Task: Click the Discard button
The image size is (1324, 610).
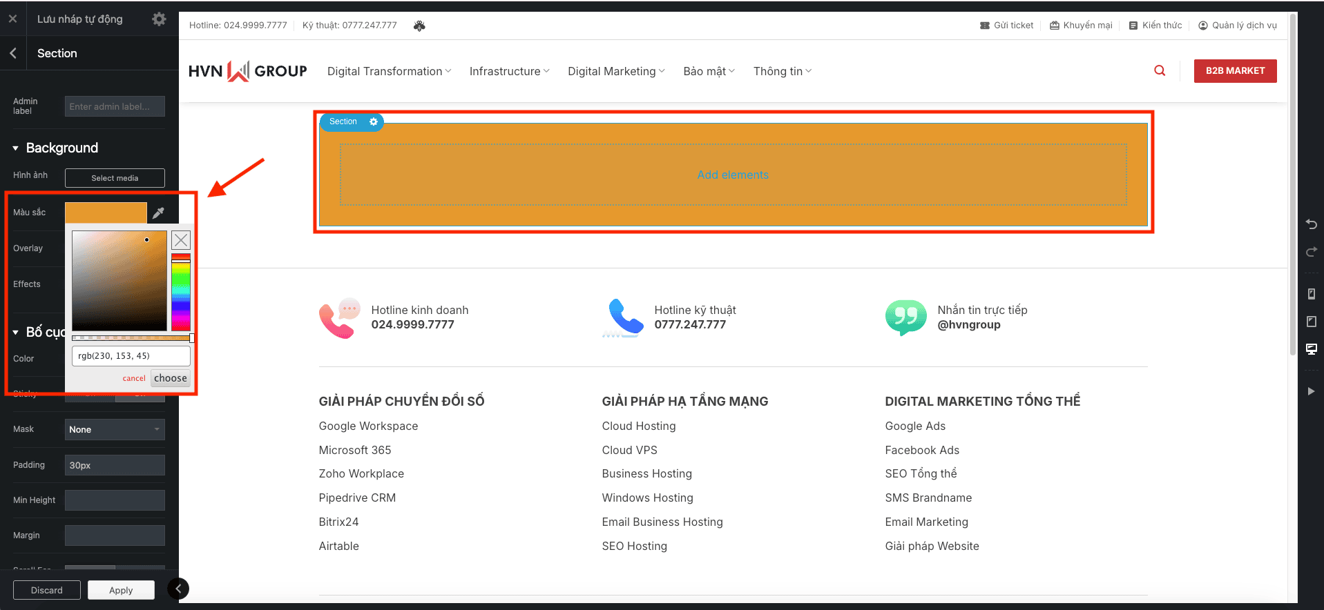Action: pyautogui.click(x=46, y=590)
